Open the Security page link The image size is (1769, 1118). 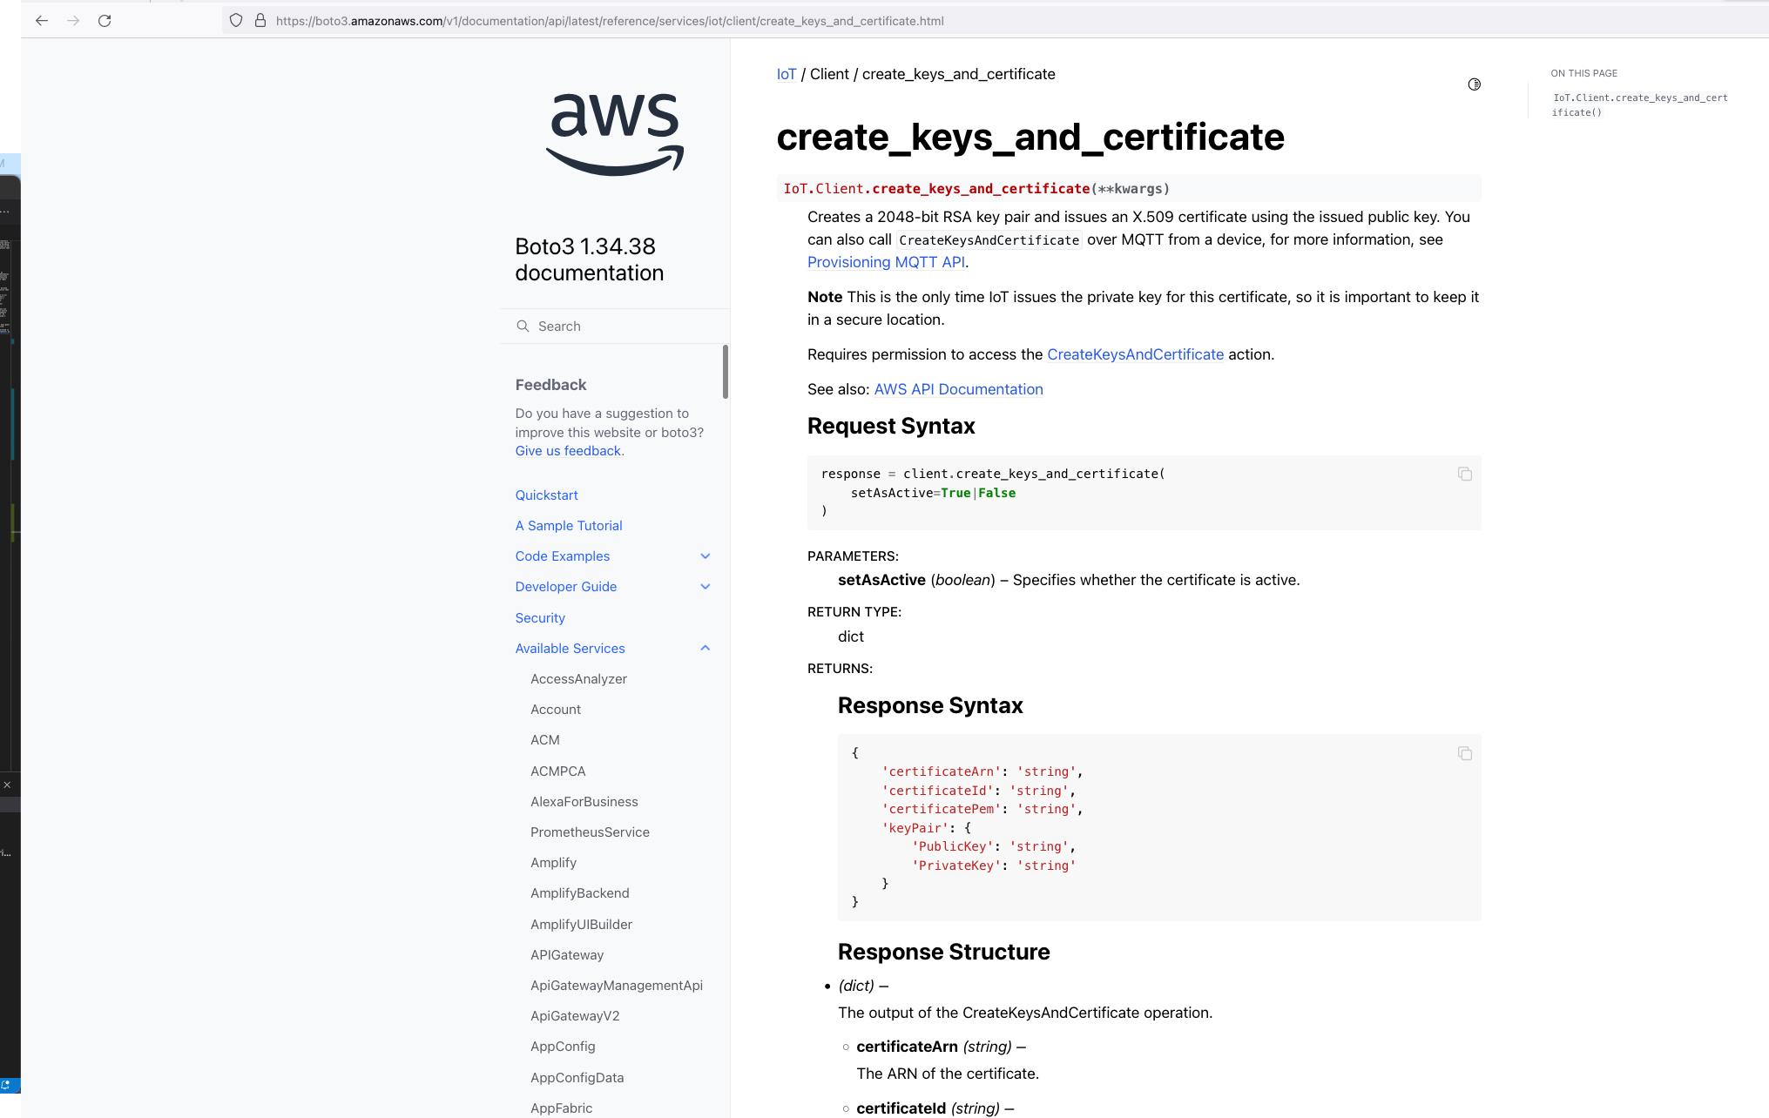540,618
